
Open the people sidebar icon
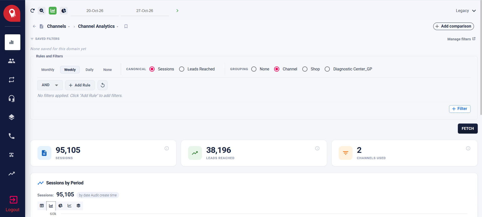(12, 61)
